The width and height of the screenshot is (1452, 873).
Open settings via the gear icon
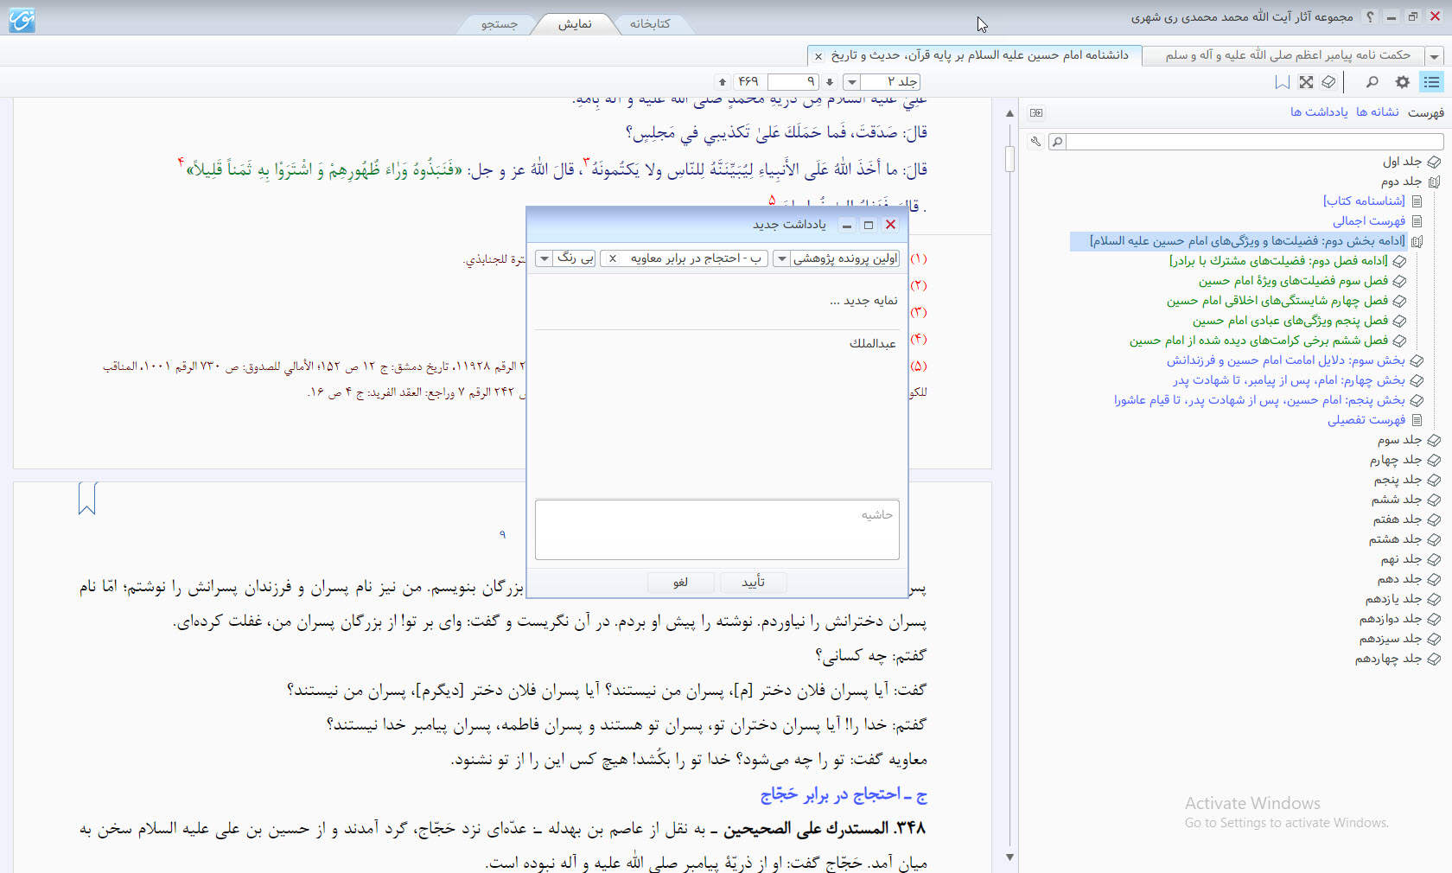click(1403, 82)
